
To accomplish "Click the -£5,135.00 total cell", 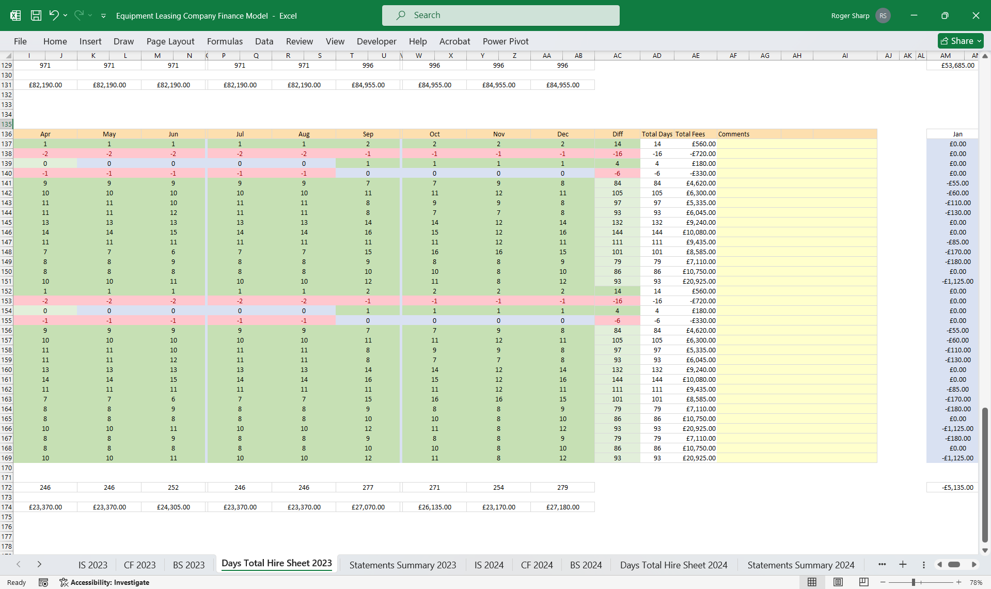I will (x=952, y=487).
